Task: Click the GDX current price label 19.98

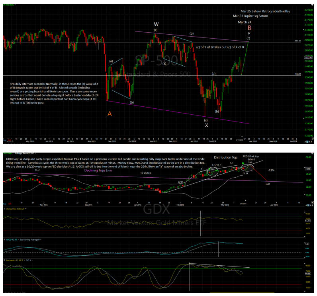Action: pos(308,169)
